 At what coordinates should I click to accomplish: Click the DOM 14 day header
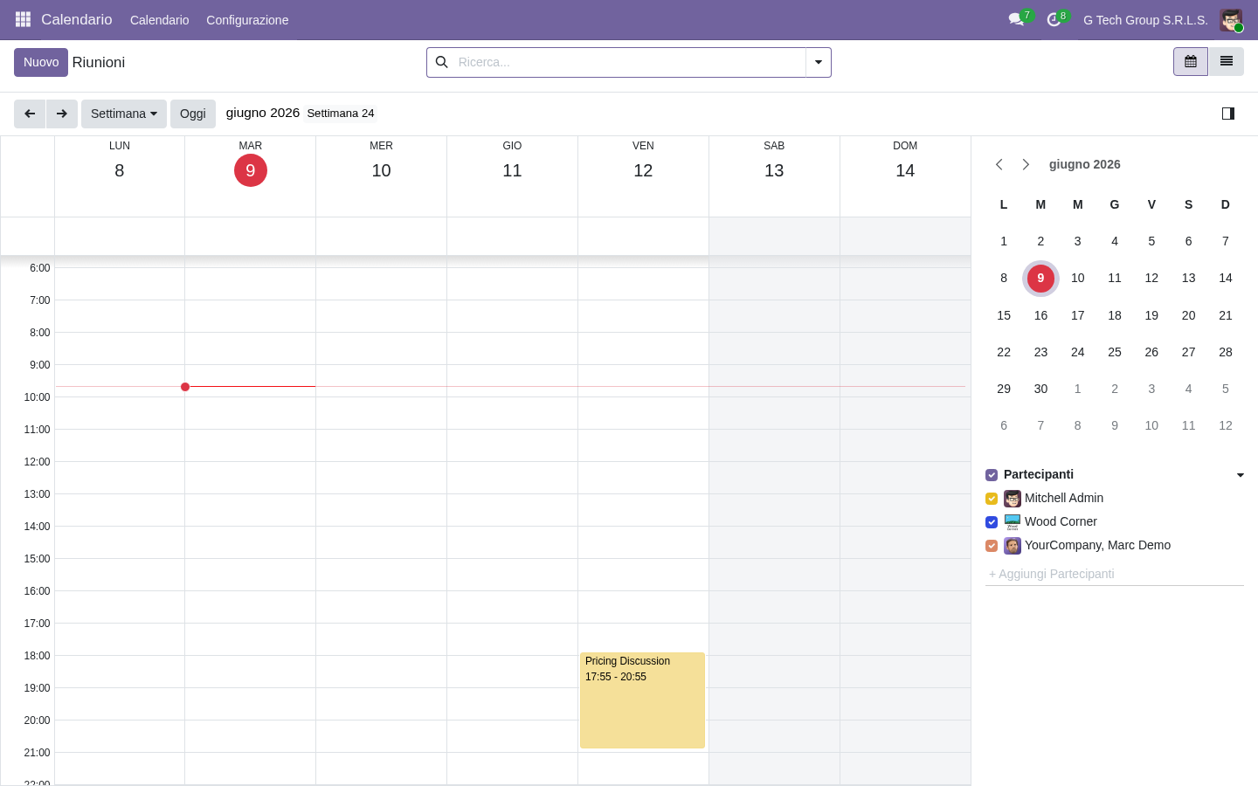tap(905, 163)
